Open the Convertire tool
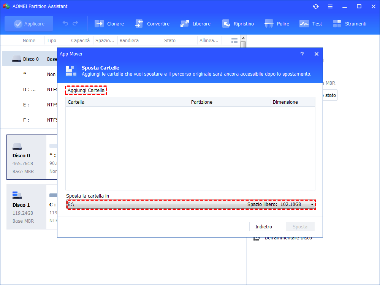The height and width of the screenshot is (285, 380). click(x=152, y=24)
